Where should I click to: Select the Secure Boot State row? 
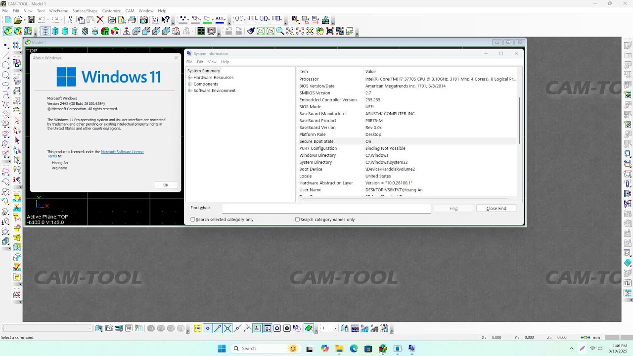pos(407,141)
